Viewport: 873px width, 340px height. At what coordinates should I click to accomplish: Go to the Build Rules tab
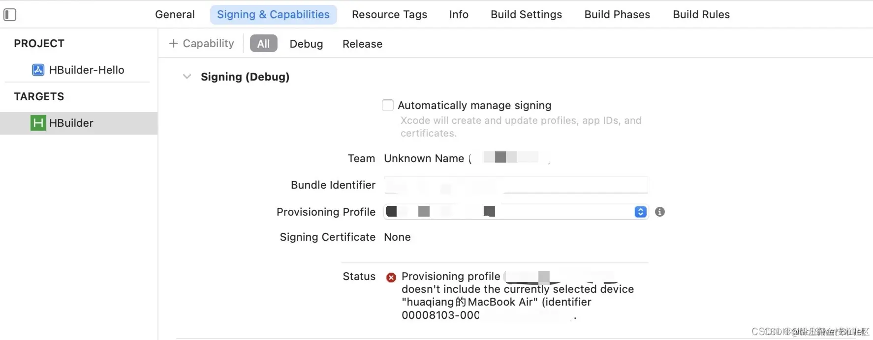pyautogui.click(x=701, y=15)
